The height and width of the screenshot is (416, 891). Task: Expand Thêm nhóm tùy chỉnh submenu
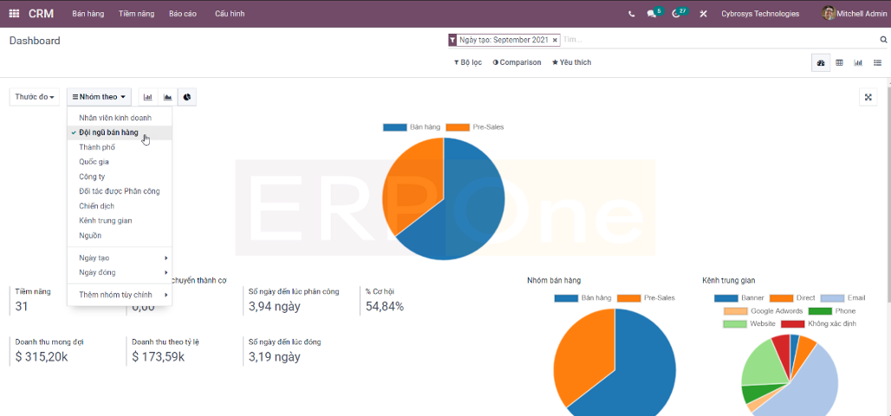(120, 295)
